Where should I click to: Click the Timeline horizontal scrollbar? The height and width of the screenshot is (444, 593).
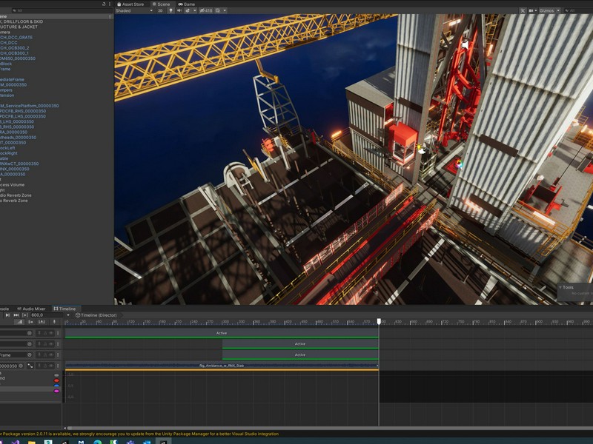[x=330, y=428]
